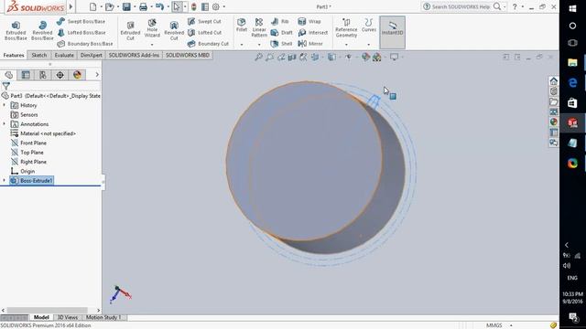Select the Right Plane in tree
Screen dimensions: 586x329
tap(28, 162)
